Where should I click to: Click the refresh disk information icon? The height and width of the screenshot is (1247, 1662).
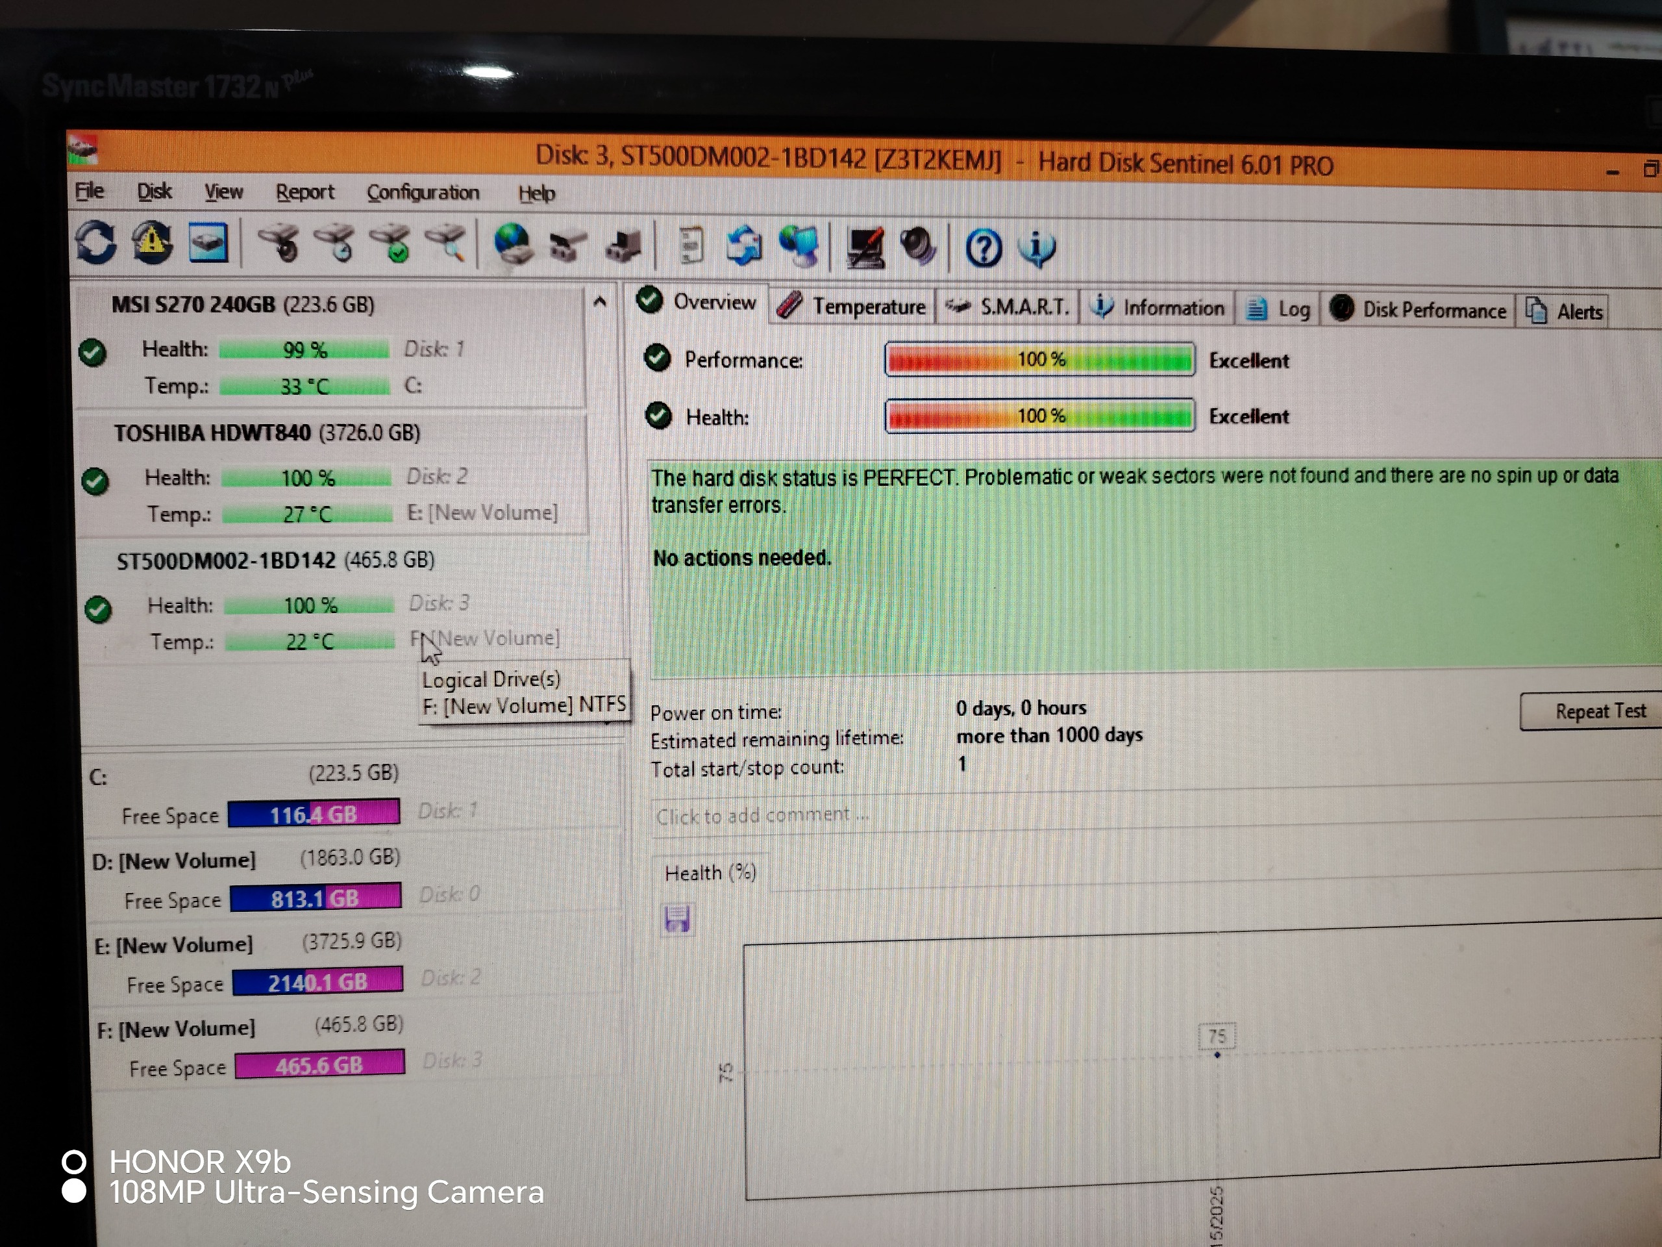[95, 243]
